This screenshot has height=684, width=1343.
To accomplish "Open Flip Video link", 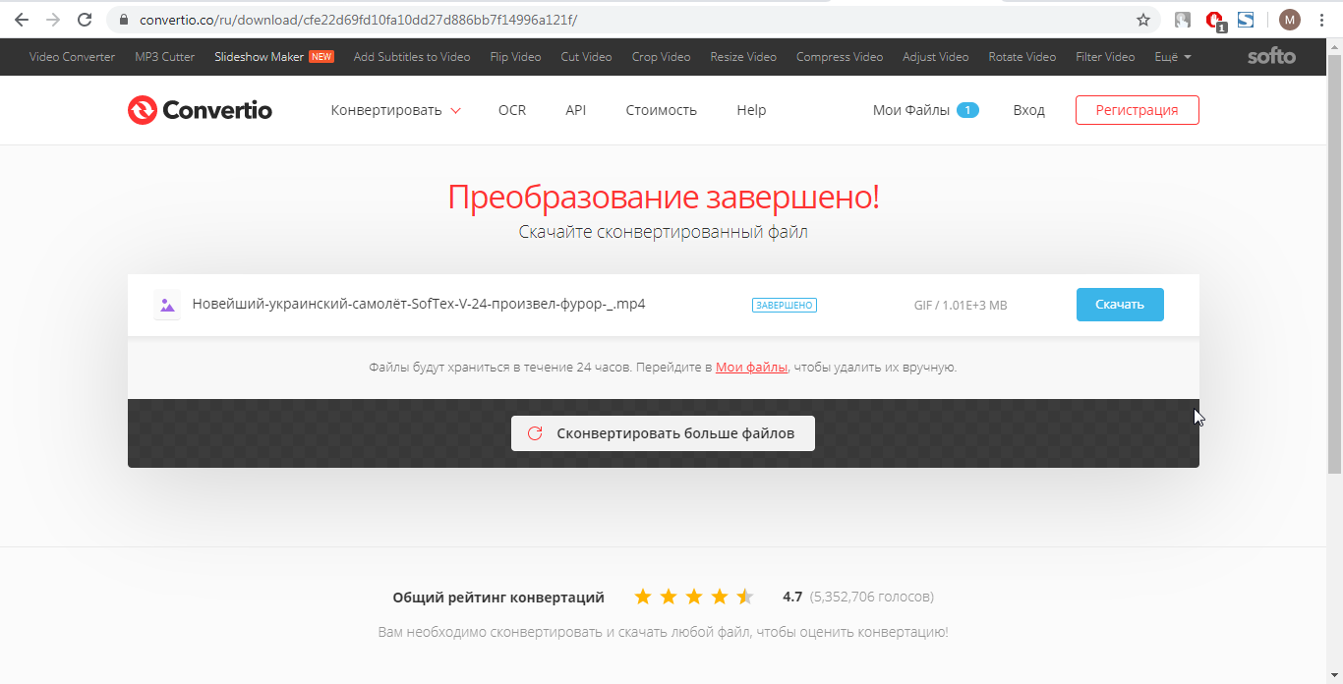I will (x=516, y=57).
